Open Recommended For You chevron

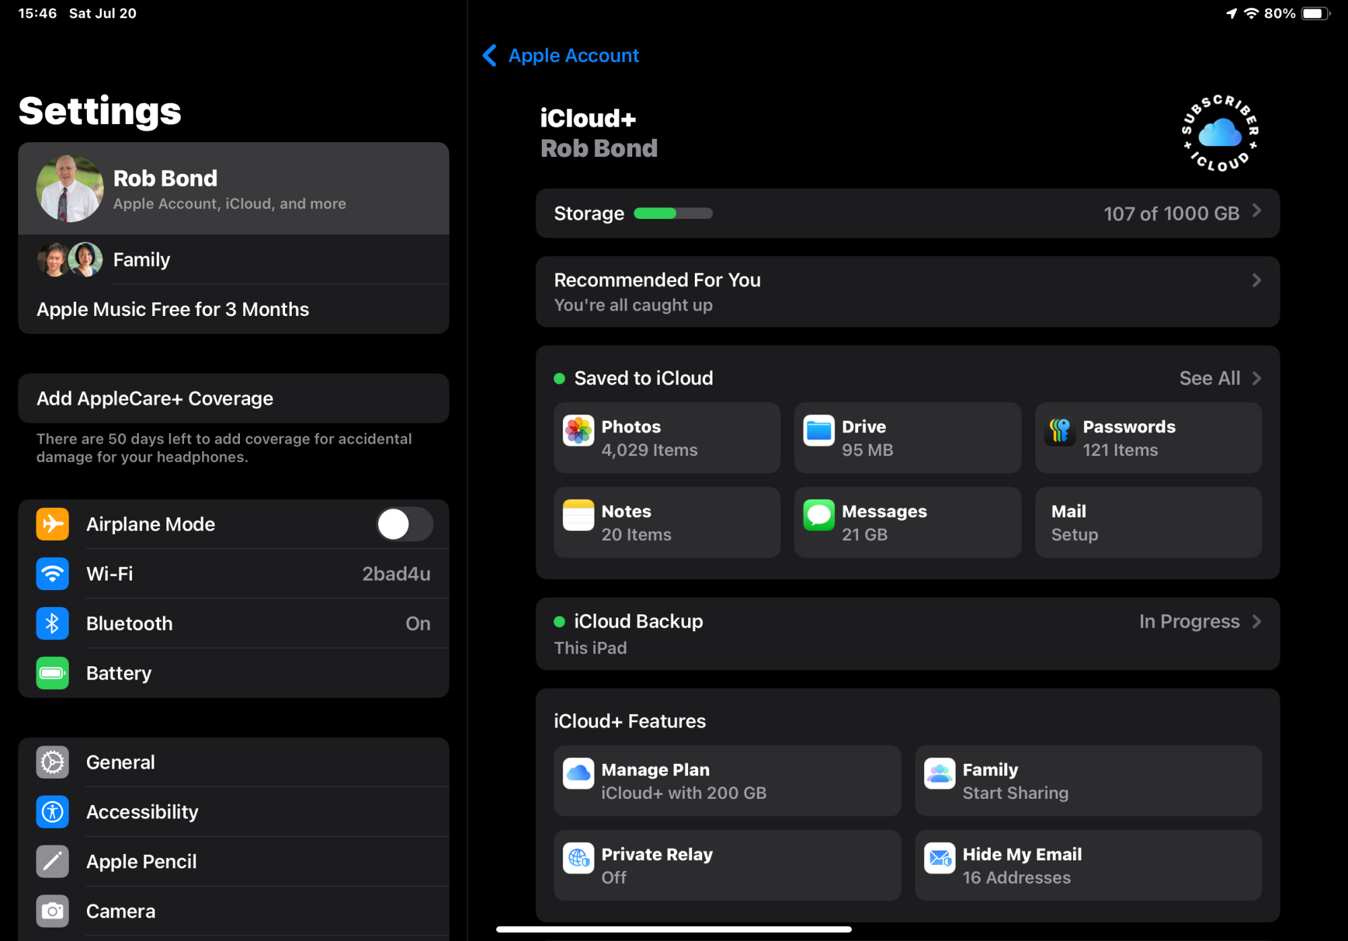(x=1256, y=280)
